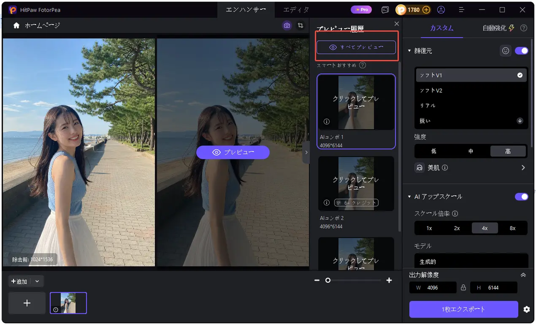This screenshot has height=325, width=536.
Task: Click the すべてプレビュー button
Action: point(356,48)
